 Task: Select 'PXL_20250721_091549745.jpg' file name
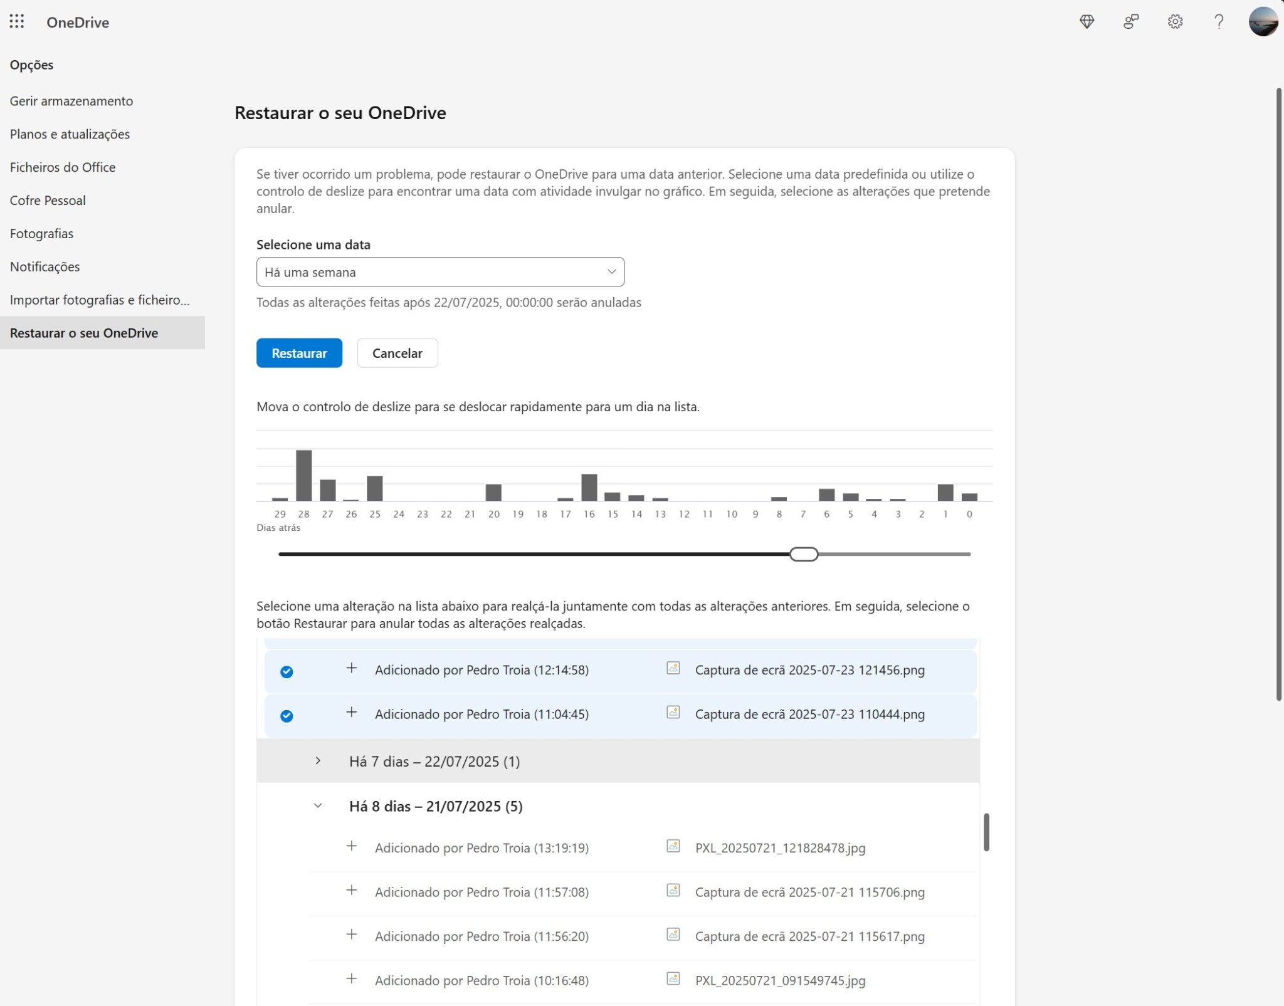point(781,981)
